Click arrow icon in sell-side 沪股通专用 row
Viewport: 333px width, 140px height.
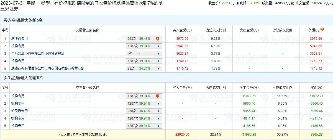(x=158, y=111)
